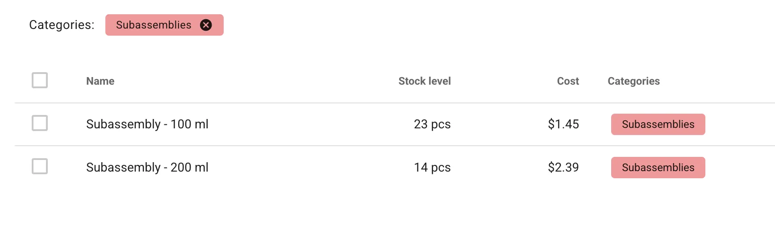Open Subassembly - 100 ml item
The image size is (775, 246).
pyautogui.click(x=147, y=124)
